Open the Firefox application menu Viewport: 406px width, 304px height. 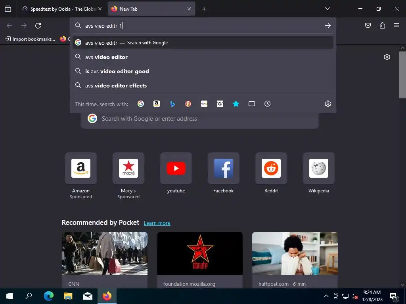point(396,25)
